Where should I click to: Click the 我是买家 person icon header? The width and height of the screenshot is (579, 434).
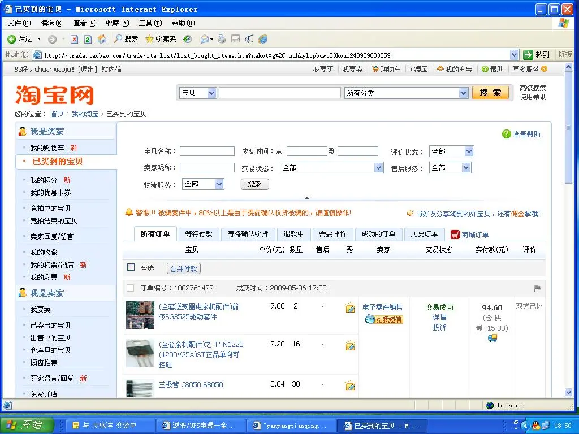pos(23,131)
